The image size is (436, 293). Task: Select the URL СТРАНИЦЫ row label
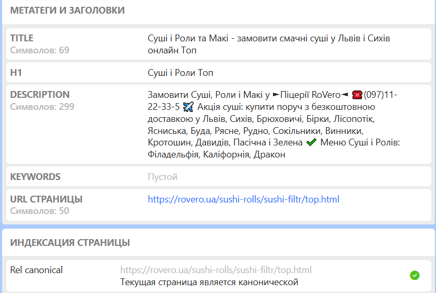46,199
